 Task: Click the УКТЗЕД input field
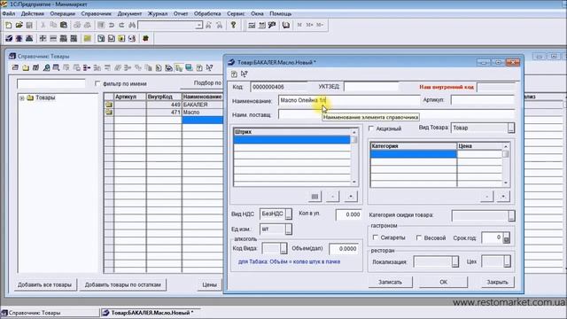pos(371,87)
